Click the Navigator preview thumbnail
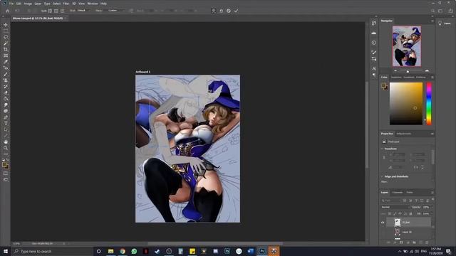Image resolution: width=456 pixels, height=256 pixels. coord(407,46)
